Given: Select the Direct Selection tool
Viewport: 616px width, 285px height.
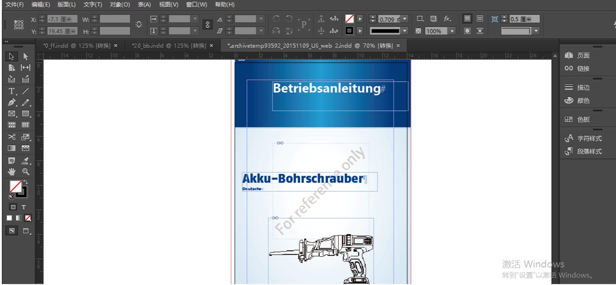Looking at the screenshot, I should pyautogui.click(x=26, y=57).
